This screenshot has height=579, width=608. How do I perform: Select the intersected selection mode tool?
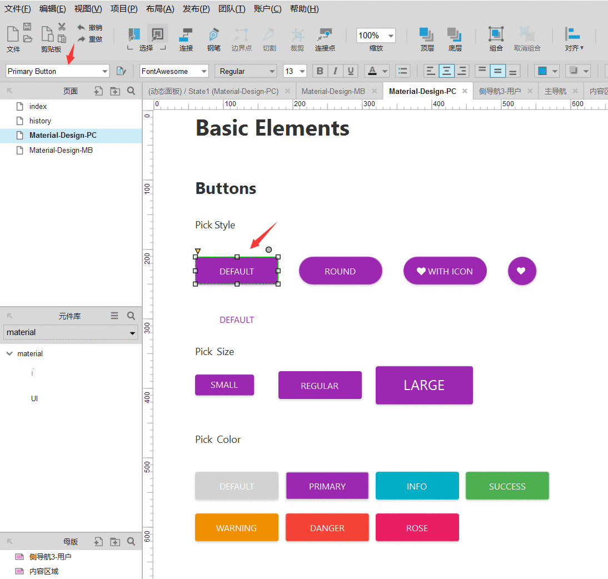(134, 34)
